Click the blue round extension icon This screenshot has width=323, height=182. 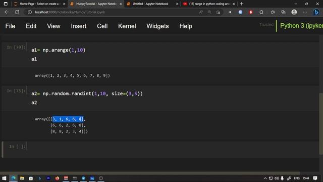240,12
